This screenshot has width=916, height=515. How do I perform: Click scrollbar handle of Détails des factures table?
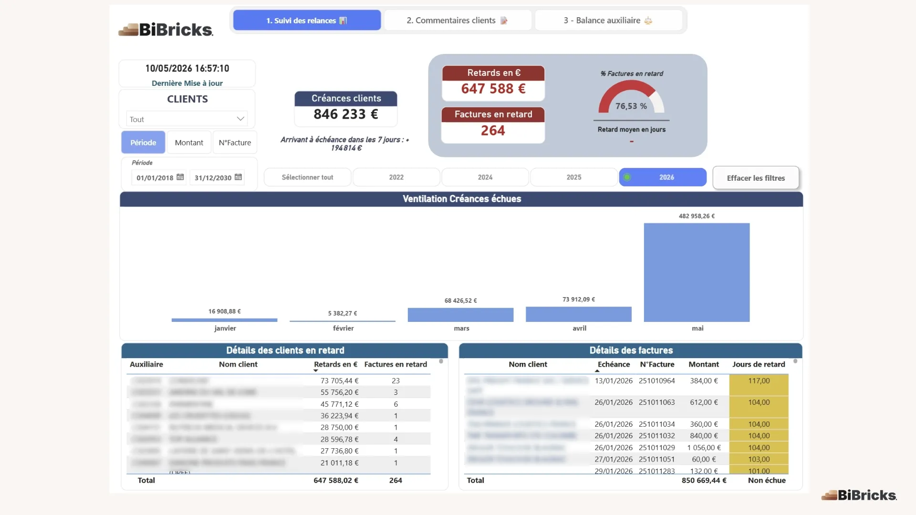click(795, 361)
